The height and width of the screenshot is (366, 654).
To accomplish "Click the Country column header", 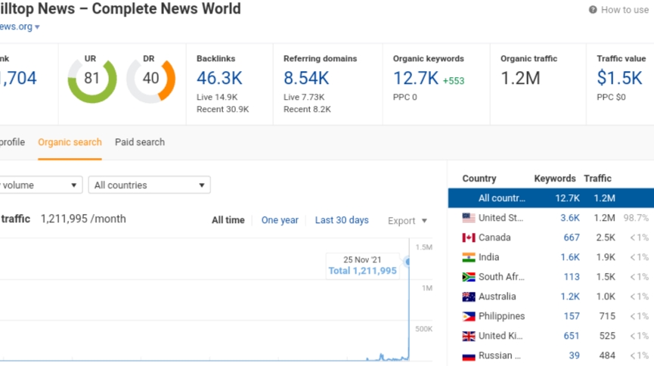I will (479, 178).
